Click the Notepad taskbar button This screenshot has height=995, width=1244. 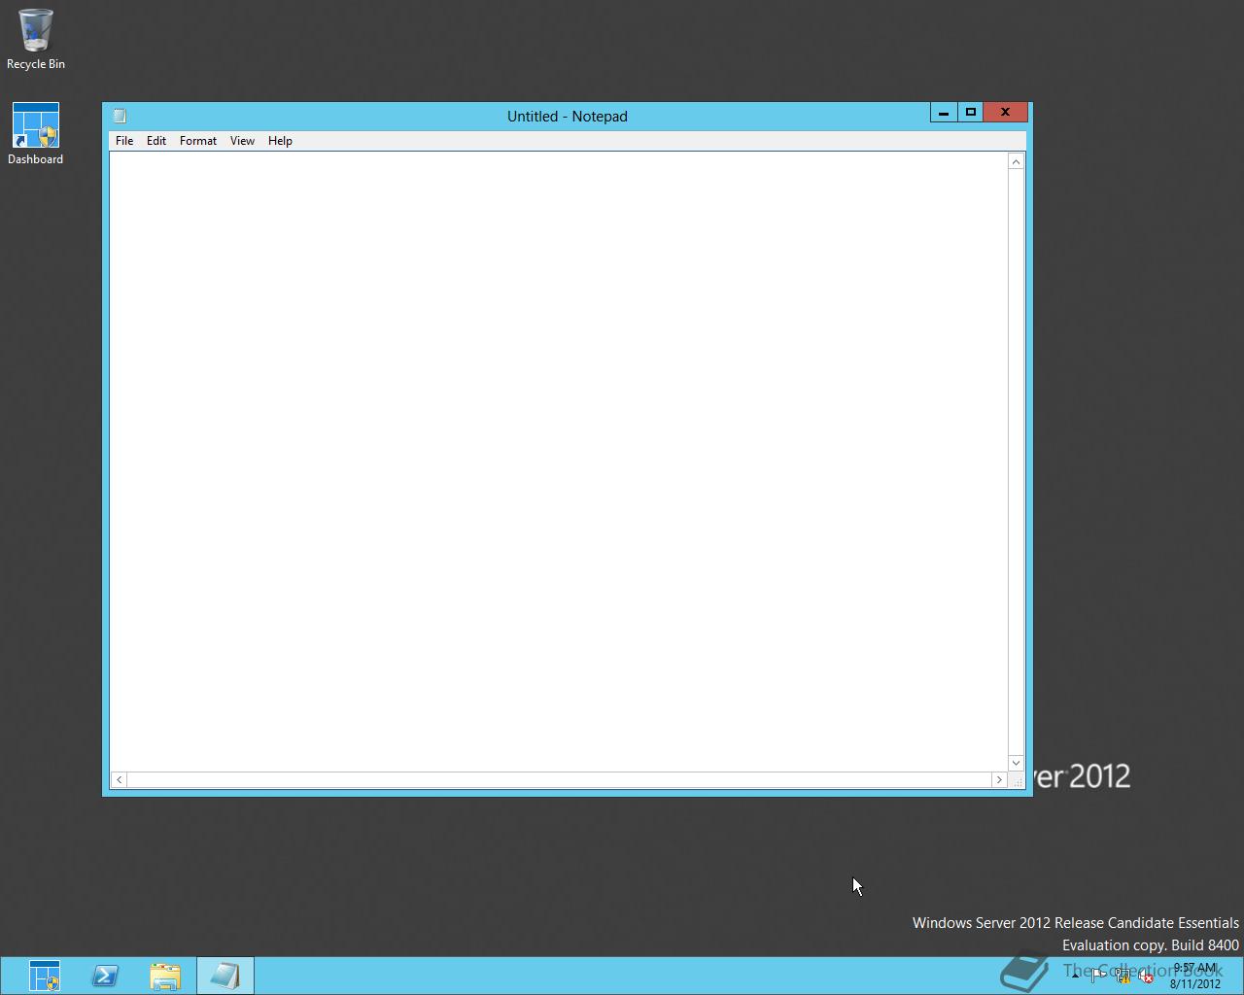coord(225,976)
